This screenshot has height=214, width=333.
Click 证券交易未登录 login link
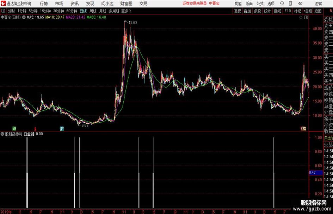coord(195,4)
